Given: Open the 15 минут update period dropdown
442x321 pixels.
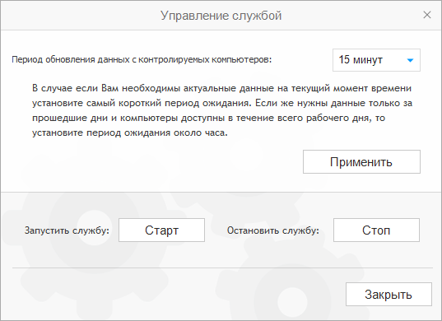Looking at the screenshot, I should point(376,60).
